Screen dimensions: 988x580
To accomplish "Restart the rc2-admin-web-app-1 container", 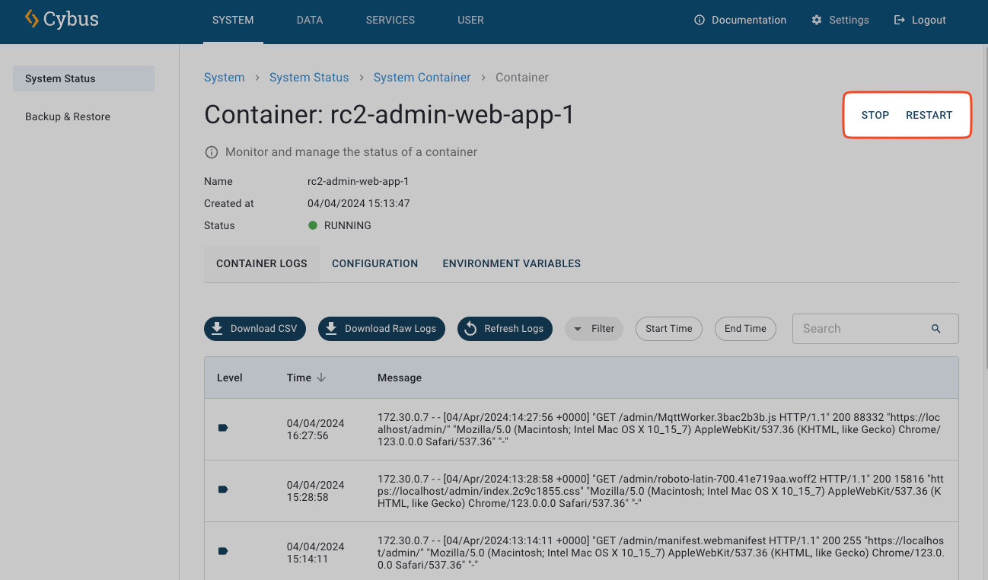I will (x=929, y=115).
